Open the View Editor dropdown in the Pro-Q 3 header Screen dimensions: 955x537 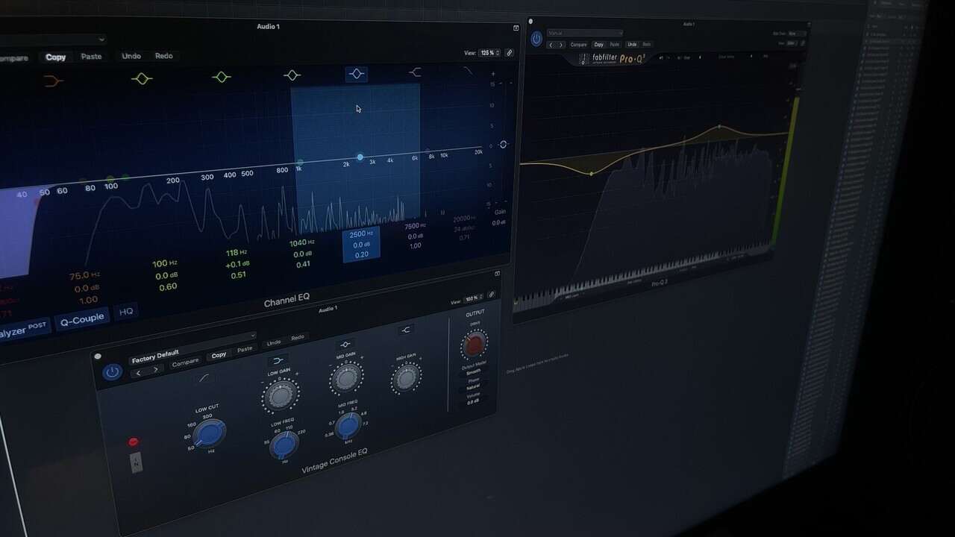click(791, 43)
